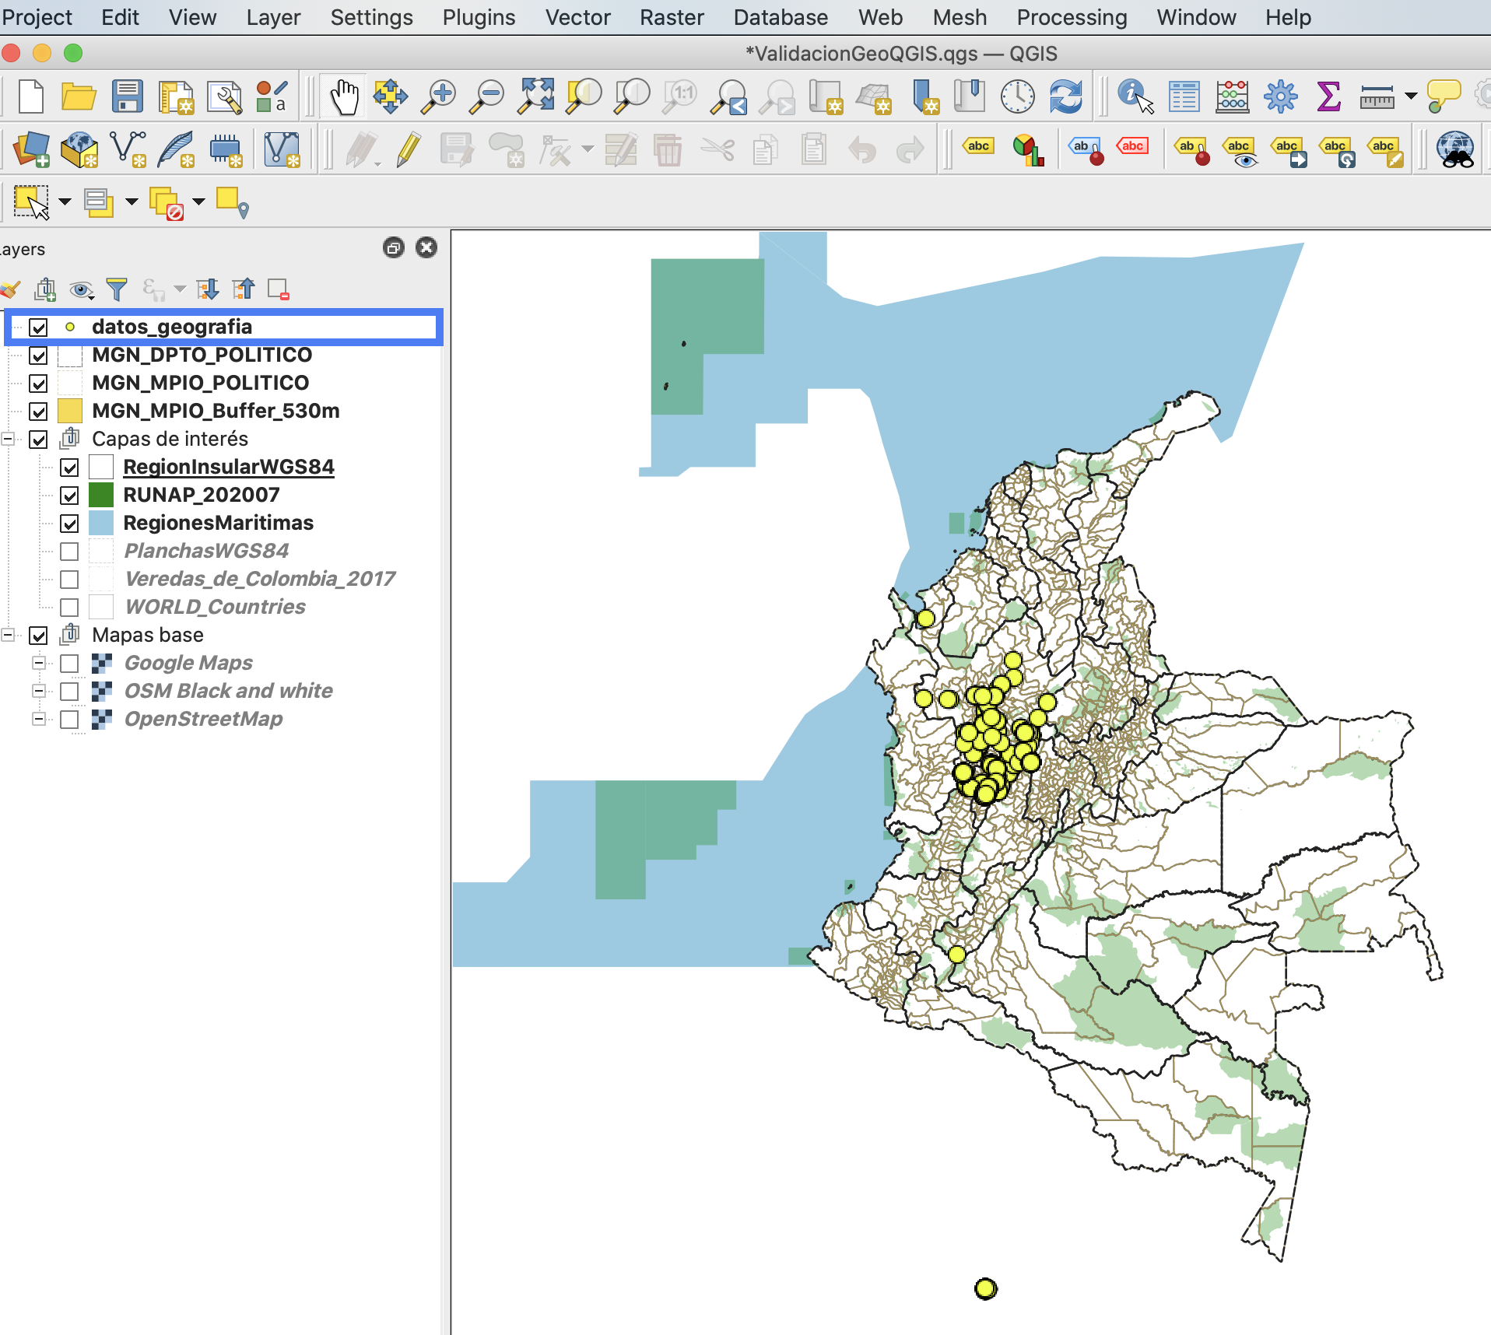Select the Identify Features tool
Viewport: 1491px width, 1335px height.
[x=1135, y=97]
